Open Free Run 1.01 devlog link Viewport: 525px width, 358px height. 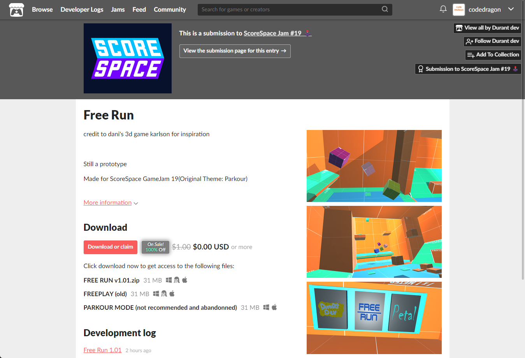pyautogui.click(x=102, y=350)
